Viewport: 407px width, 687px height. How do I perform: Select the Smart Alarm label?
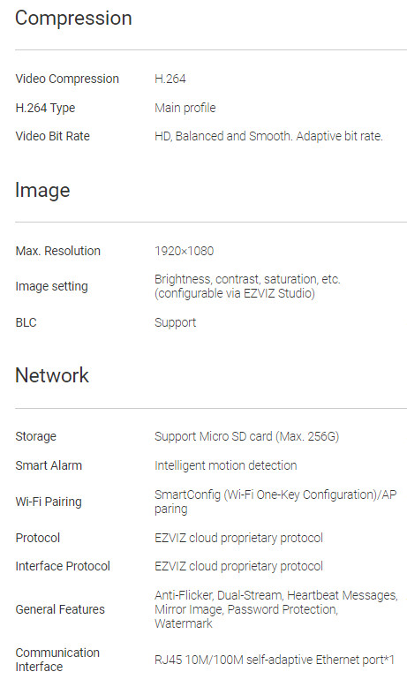pyautogui.click(x=49, y=465)
